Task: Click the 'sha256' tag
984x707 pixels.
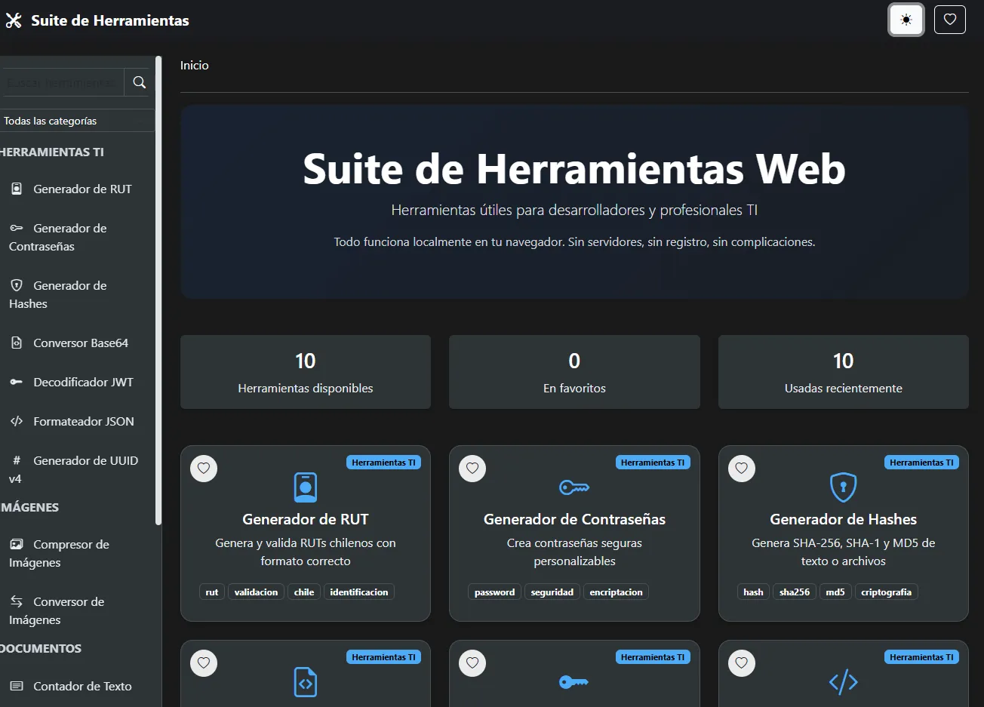Action: point(795,592)
